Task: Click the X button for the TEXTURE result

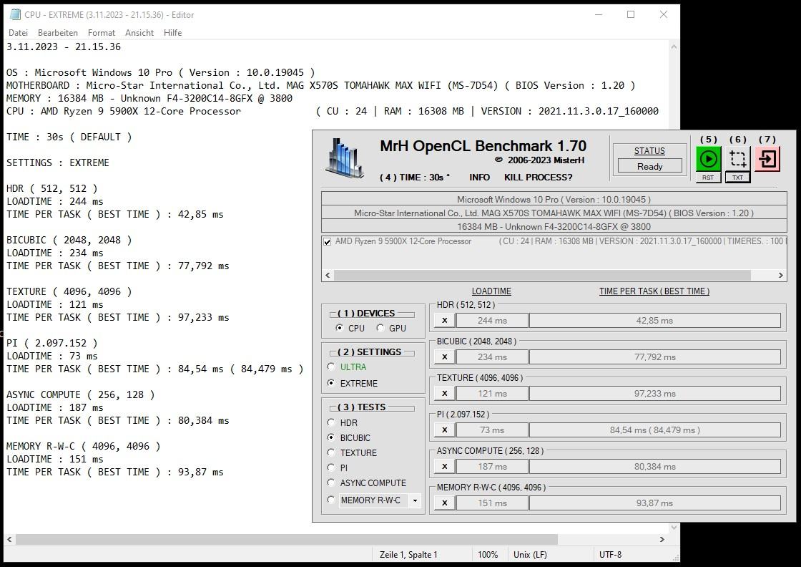Action: point(444,394)
